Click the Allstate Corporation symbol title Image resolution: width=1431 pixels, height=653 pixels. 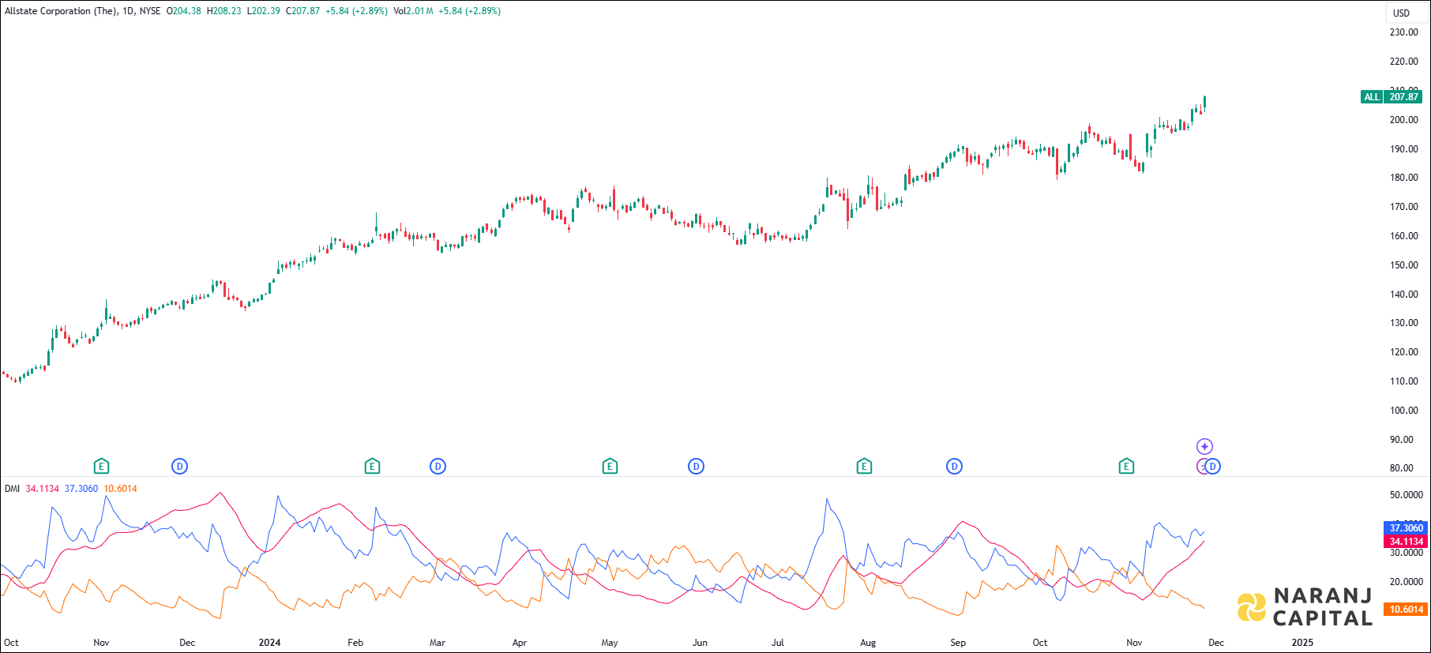60,11
